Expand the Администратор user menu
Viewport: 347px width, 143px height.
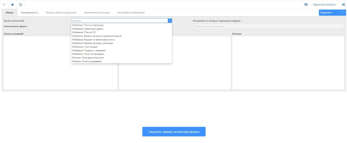(x=324, y=5)
